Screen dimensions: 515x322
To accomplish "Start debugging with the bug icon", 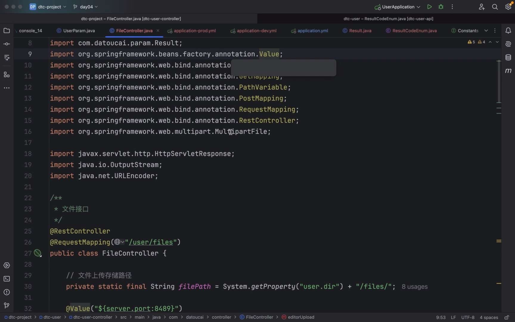I will (441, 7).
